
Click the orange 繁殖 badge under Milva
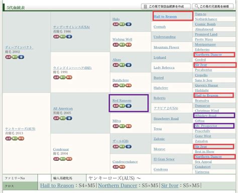[x=129, y=126]
